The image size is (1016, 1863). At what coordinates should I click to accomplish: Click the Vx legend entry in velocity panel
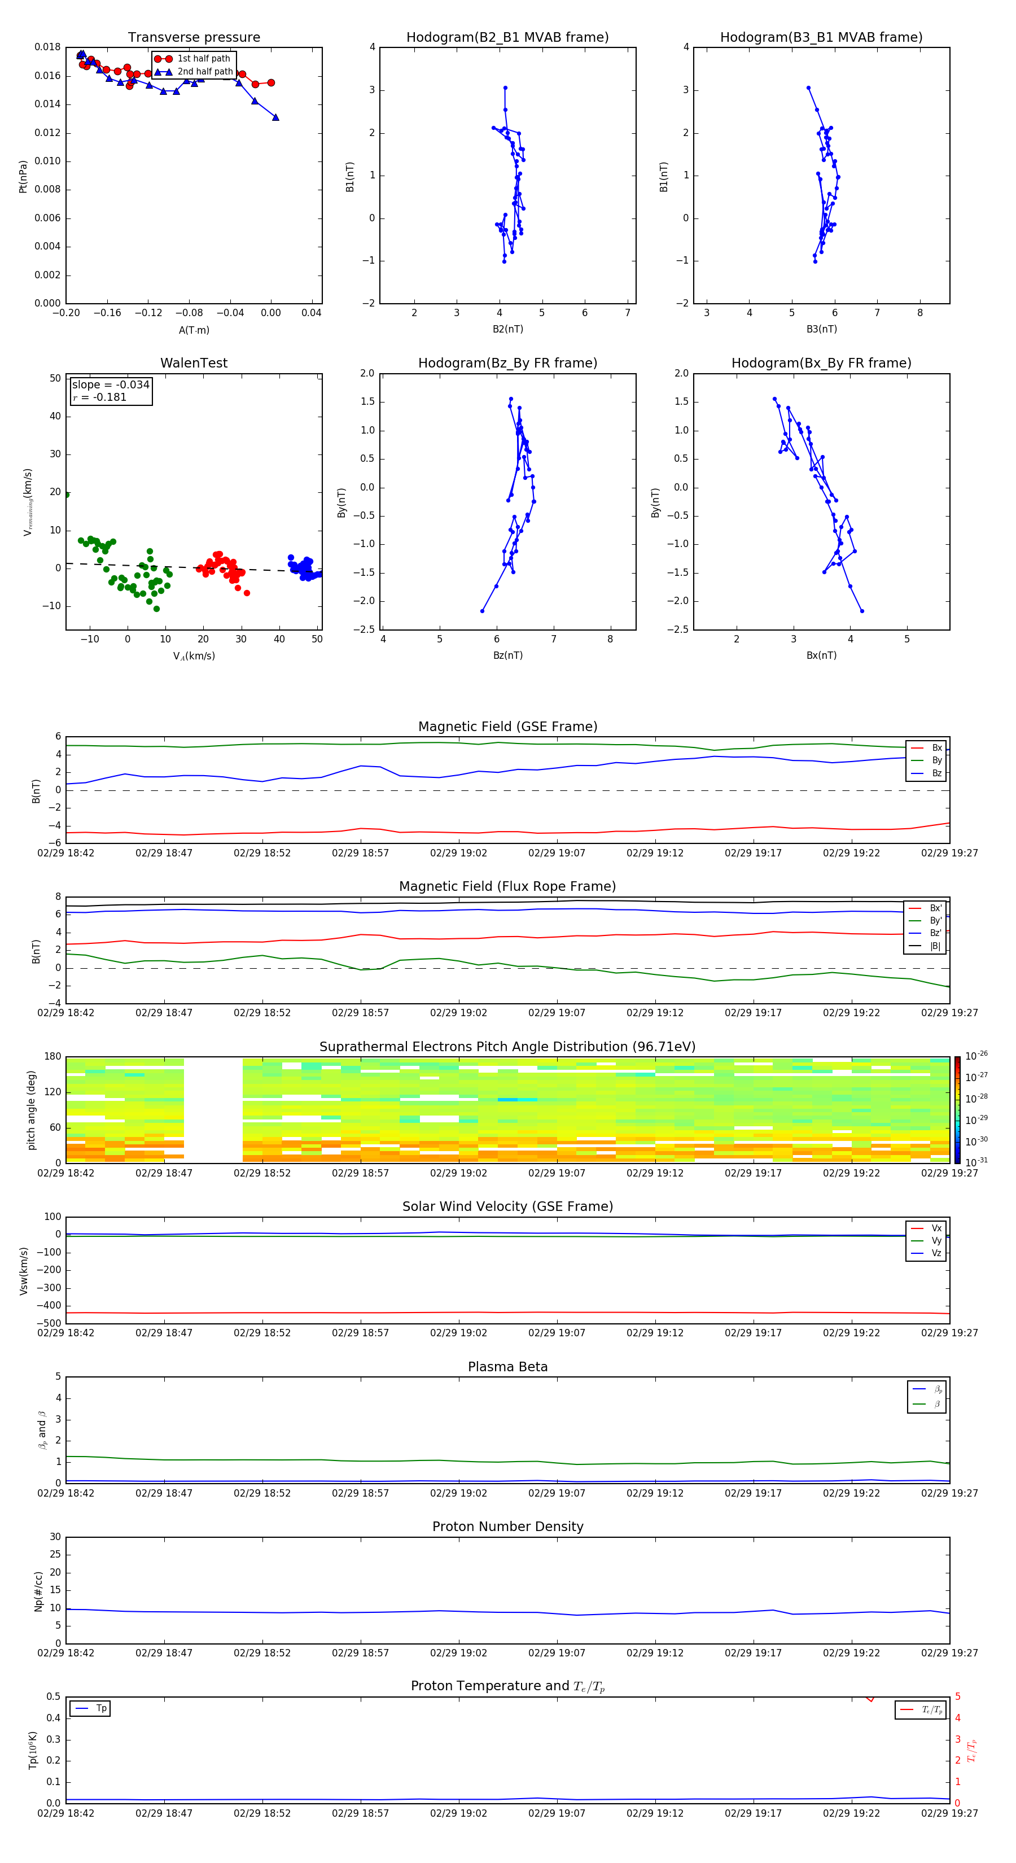click(x=926, y=1229)
